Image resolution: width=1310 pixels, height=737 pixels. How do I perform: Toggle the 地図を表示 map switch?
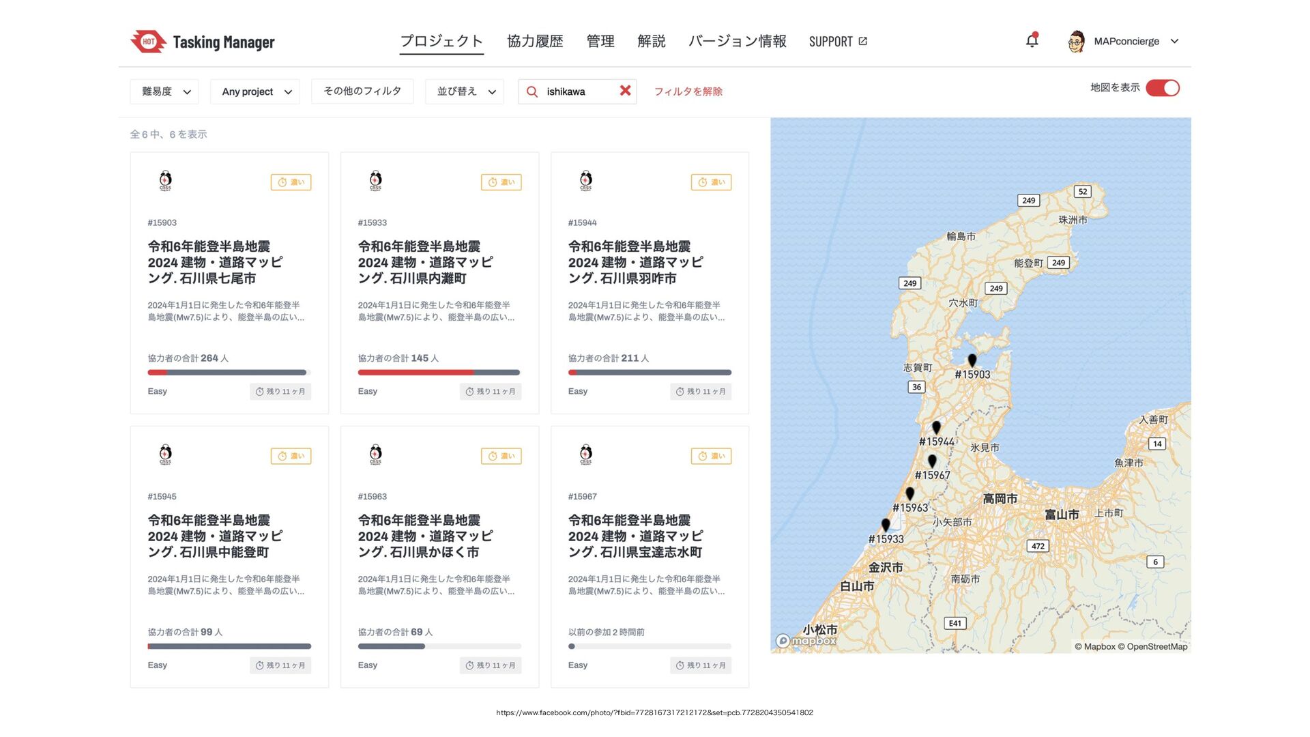(x=1162, y=88)
